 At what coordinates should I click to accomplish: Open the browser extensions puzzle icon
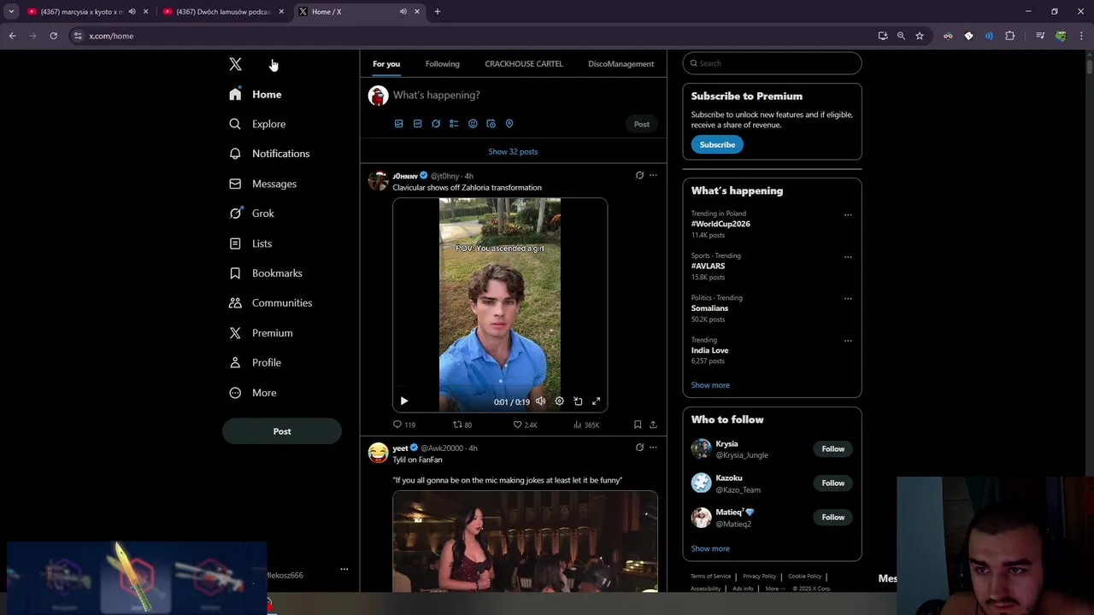coord(1009,36)
